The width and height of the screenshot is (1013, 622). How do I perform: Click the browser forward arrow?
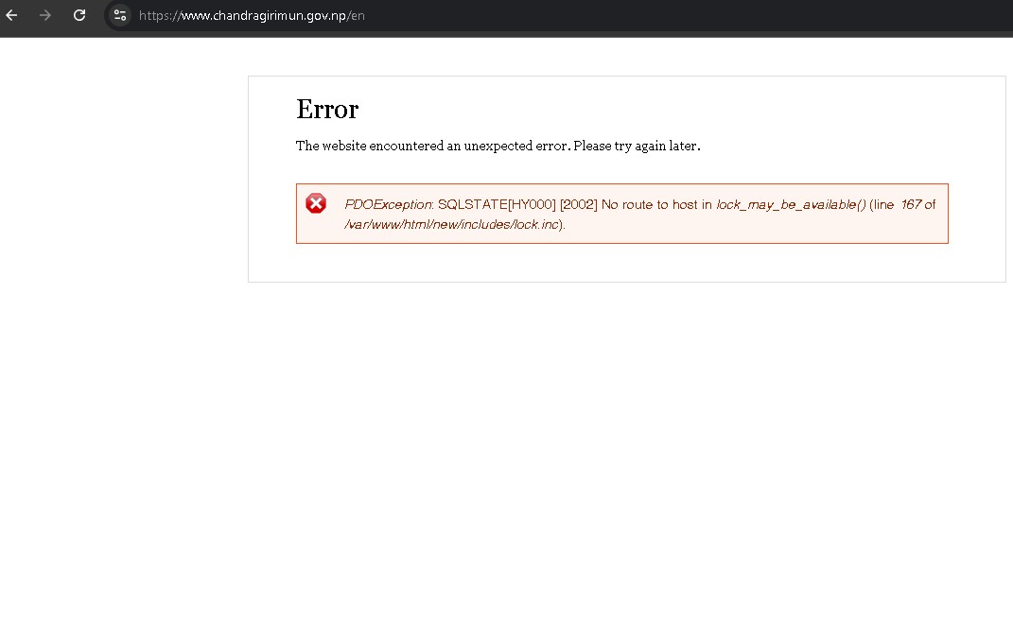pos(45,15)
